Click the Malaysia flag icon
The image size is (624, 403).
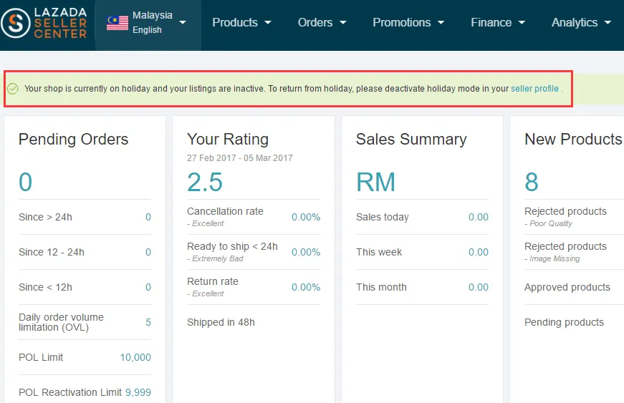point(117,23)
